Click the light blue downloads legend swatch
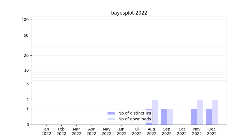Image resolution: width=252 pixels, height=140 pixels. pos(111,119)
